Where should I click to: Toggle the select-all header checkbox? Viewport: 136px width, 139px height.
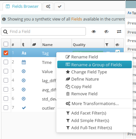[6, 44]
